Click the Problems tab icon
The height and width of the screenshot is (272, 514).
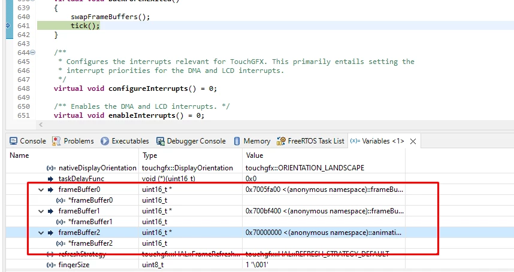coord(56,141)
